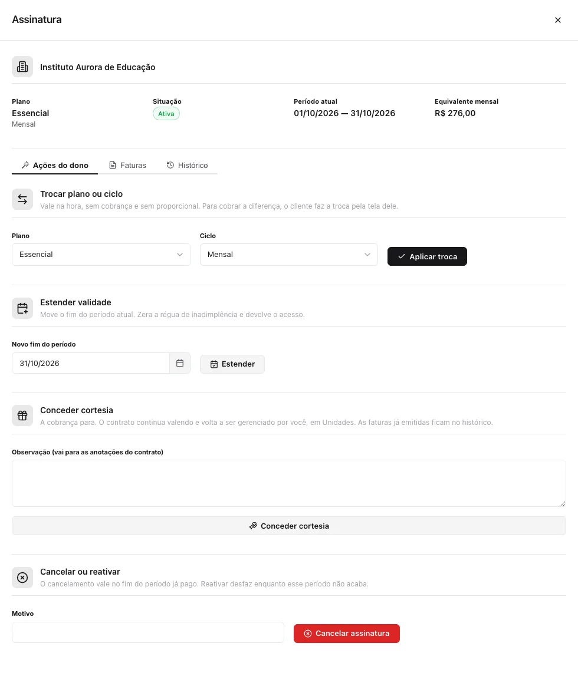Click the Estender validade heading
The image size is (578, 676).
75,302
